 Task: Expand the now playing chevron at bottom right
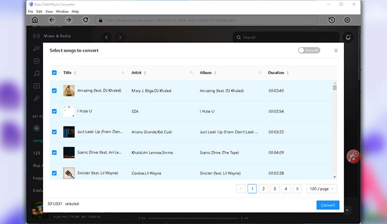click(x=347, y=210)
